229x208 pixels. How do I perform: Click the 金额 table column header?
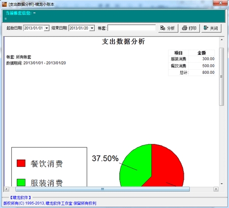coord(202,53)
